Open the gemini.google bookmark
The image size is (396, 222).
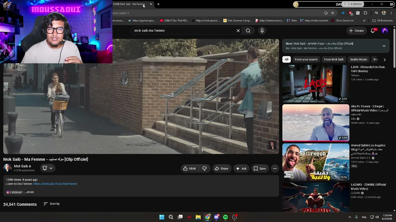point(142,21)
